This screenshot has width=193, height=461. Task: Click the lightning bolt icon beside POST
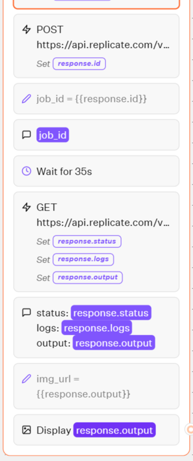point(27,30)
